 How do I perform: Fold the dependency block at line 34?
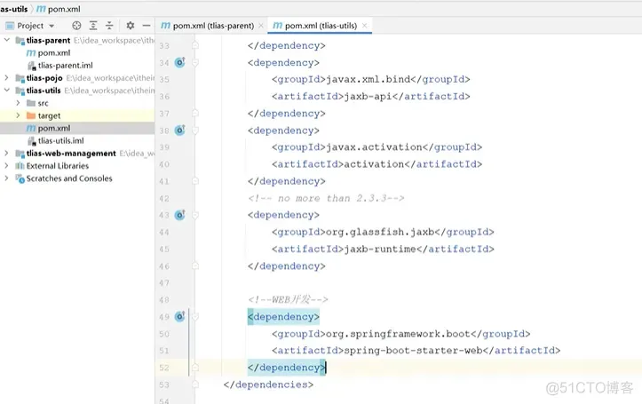(x=195, y=63)
